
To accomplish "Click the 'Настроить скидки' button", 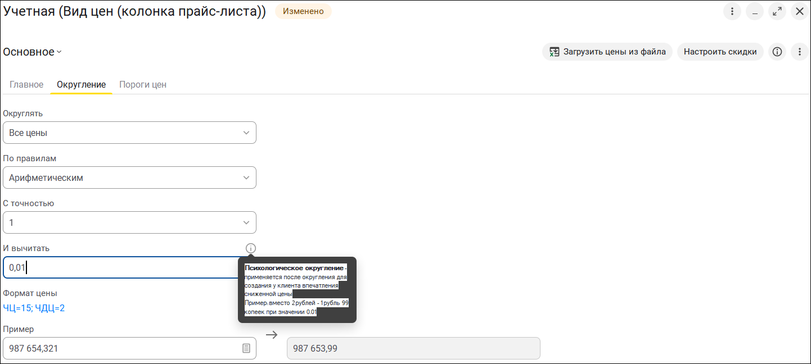I will 720,52.
